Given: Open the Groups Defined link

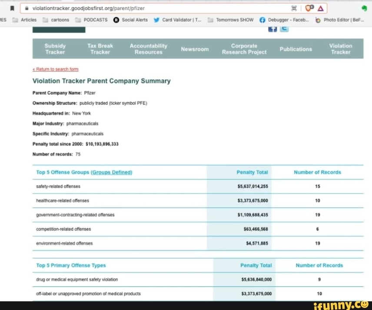Looking at the screenshot, I should (111, 172).
